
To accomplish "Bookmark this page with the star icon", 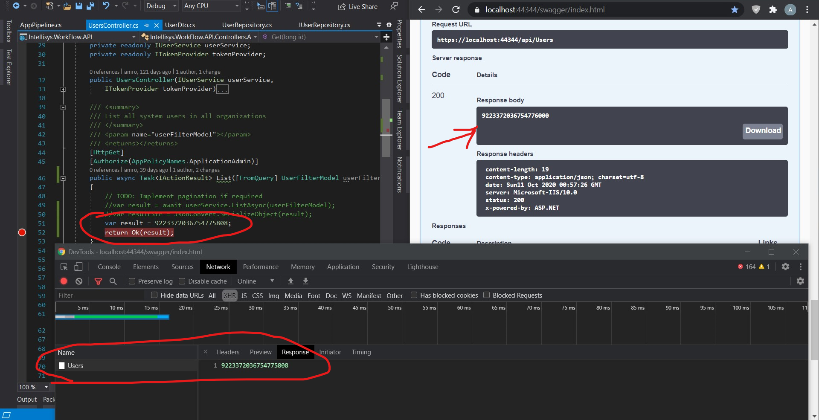I will pos(734,9).
